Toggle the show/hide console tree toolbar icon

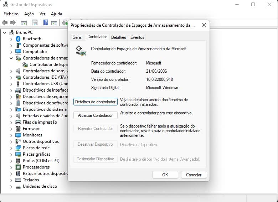(x=24, y=23)
